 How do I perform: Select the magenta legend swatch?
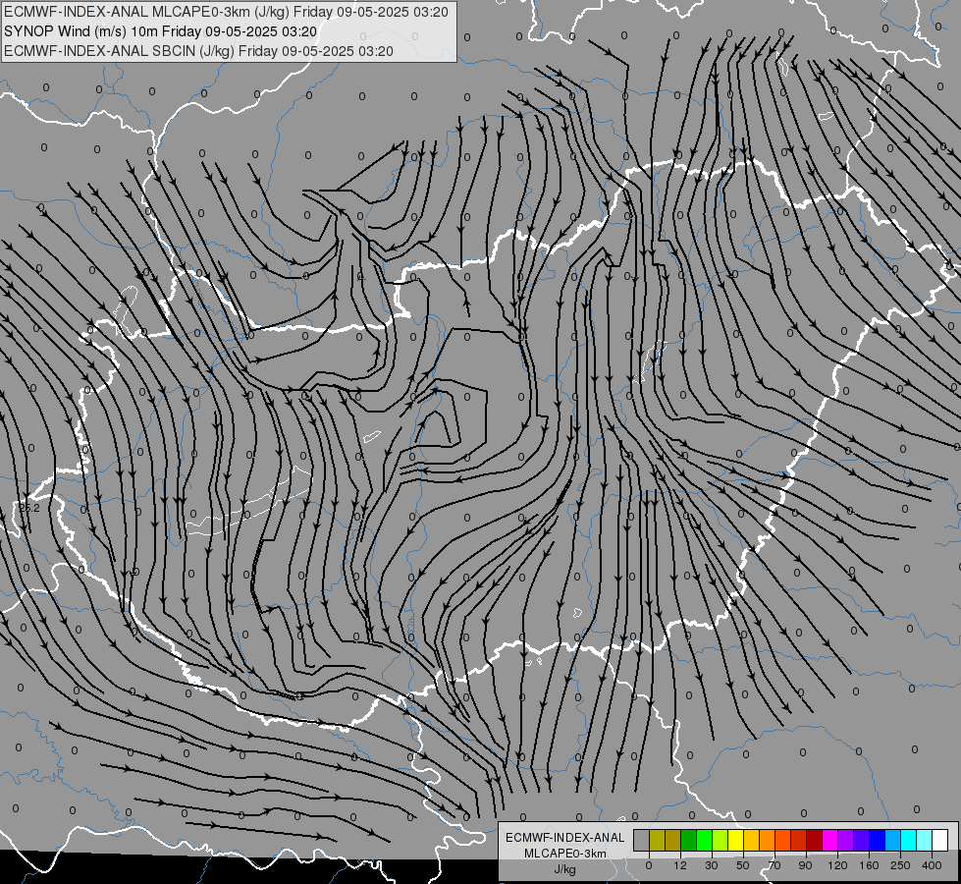click(829, 840)
